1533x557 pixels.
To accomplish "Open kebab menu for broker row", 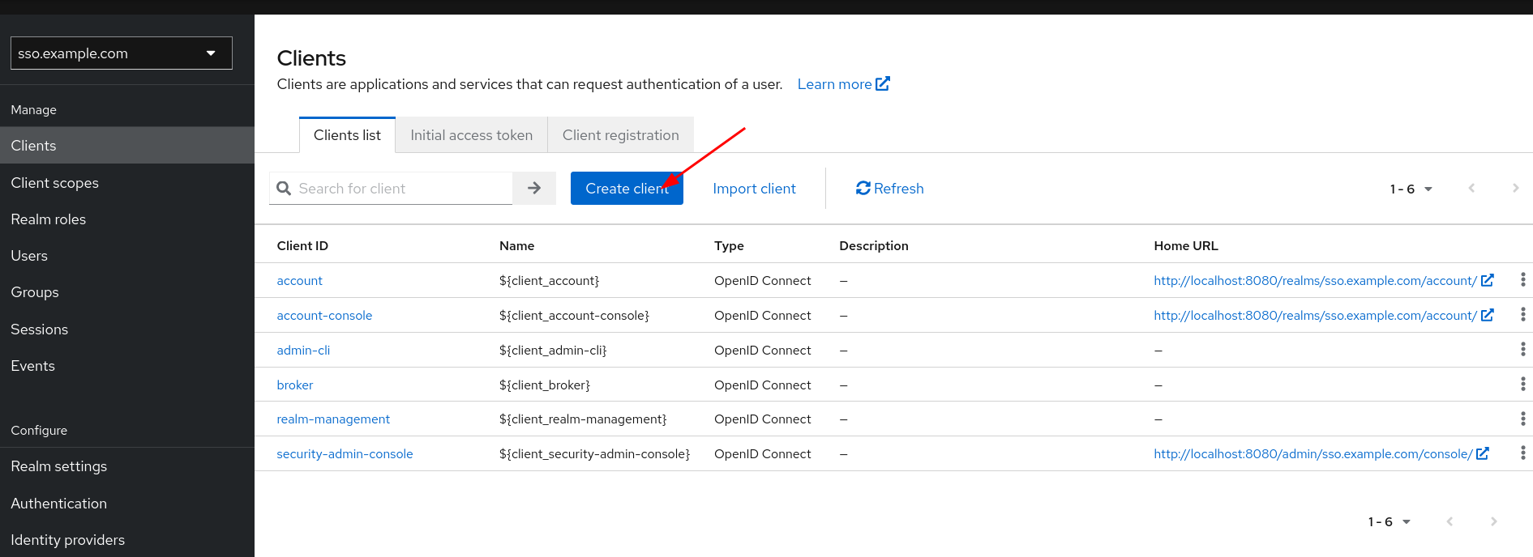I will point(1522,385).
